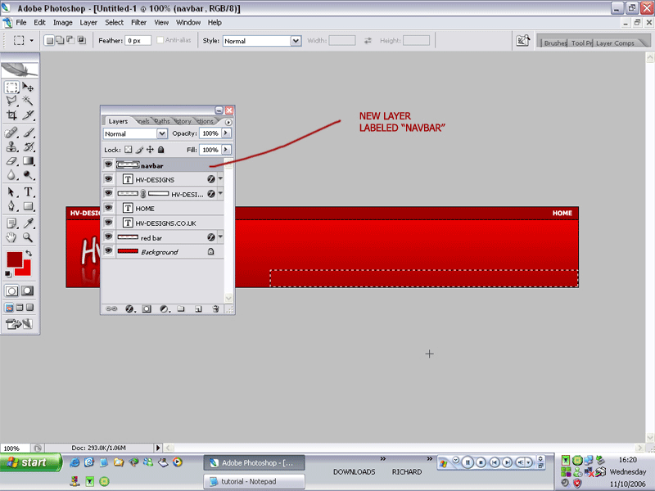Select the Clone Stamp tool
The width and height of the screenshot is (655, 491).
[x=11, y=146]
